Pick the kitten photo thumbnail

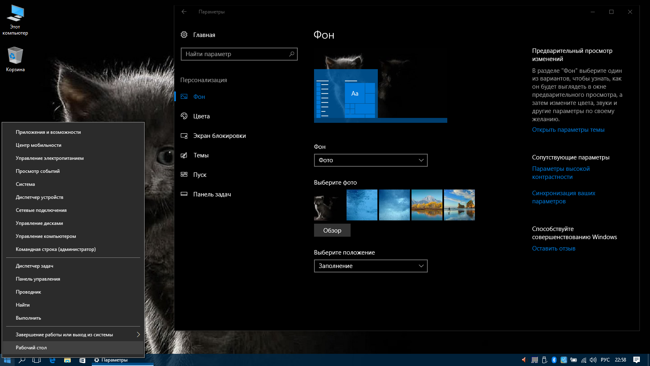click(329, 205)
